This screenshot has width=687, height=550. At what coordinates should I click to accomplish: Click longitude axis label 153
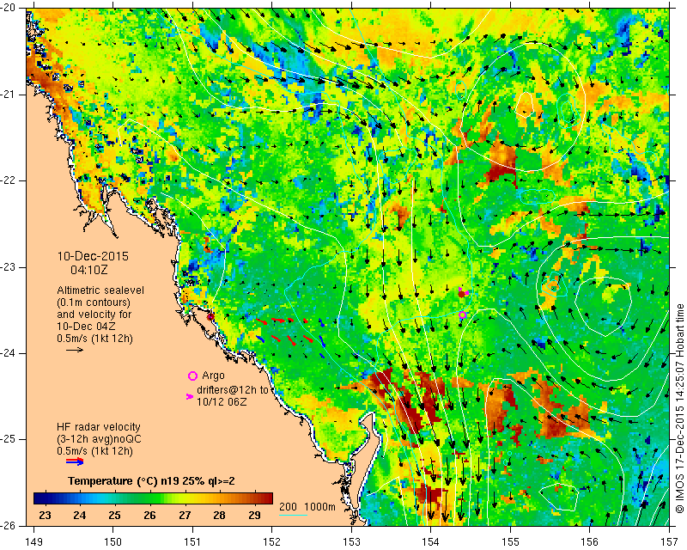point(351,542)
